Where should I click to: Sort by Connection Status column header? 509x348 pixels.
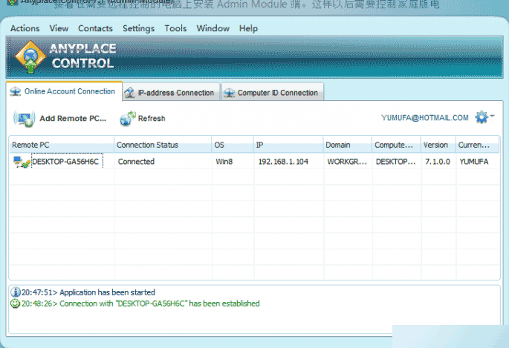pyautogui.click(x=163, y=145)
